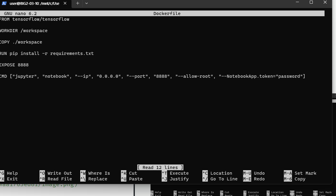Maximize the terminal window
The height and width of the screenshot is (196, 336).
pyautogui.click(x=311, y=2)
